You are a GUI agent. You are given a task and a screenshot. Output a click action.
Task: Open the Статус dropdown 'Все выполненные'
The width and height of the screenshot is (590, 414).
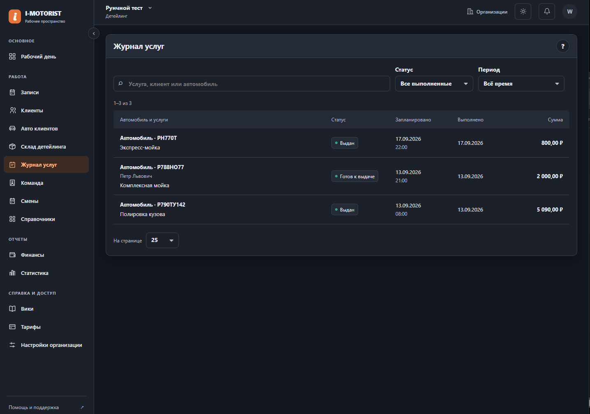click(434, 84)
